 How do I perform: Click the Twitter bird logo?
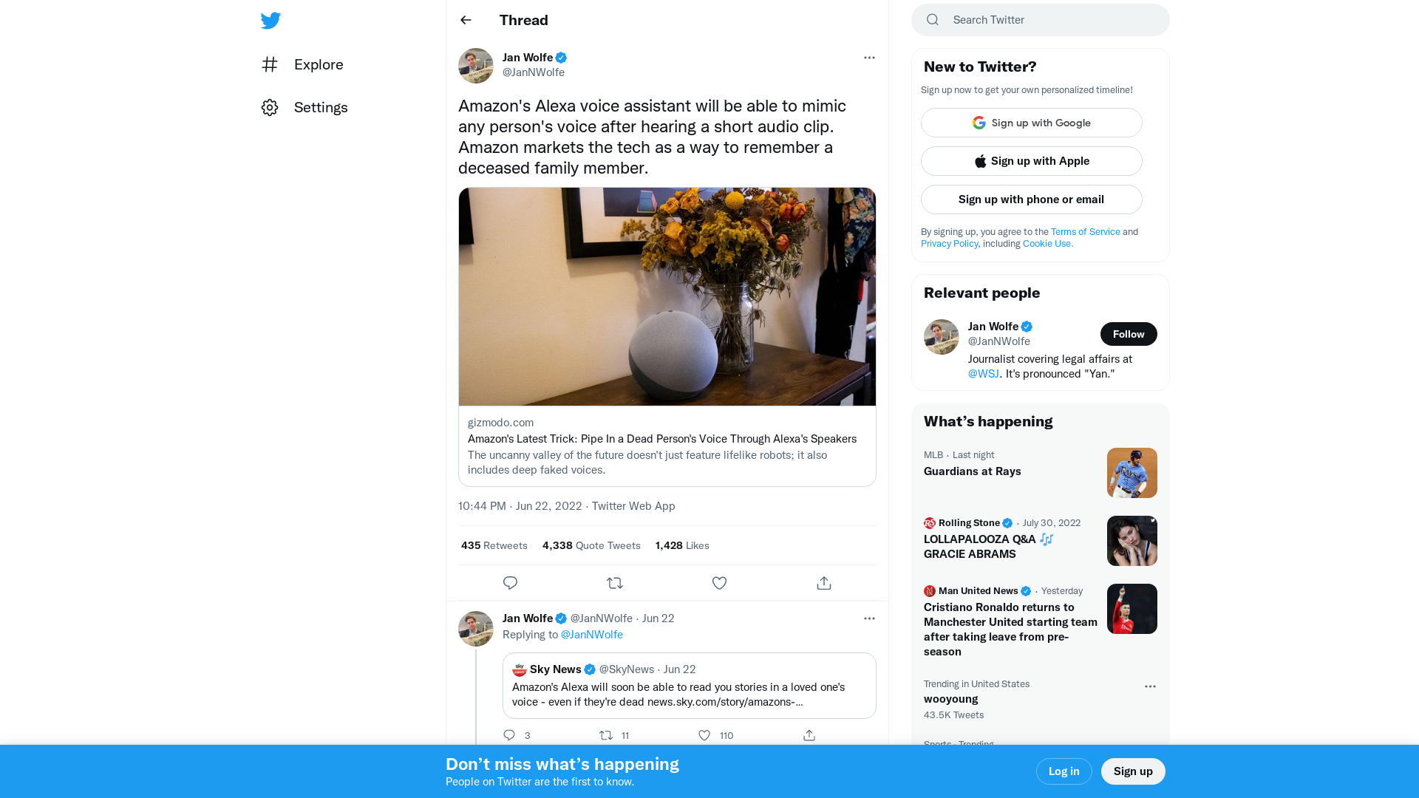[270, 21]
